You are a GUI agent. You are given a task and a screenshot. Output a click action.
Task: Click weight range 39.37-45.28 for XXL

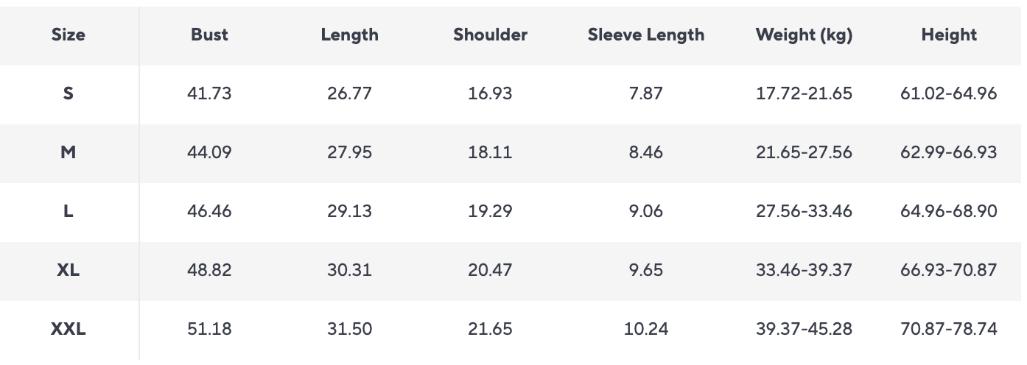pos(804,329)
